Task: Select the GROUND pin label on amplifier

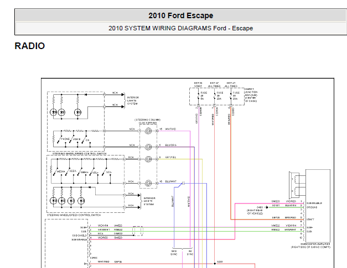Action: (x=312, y=207)
